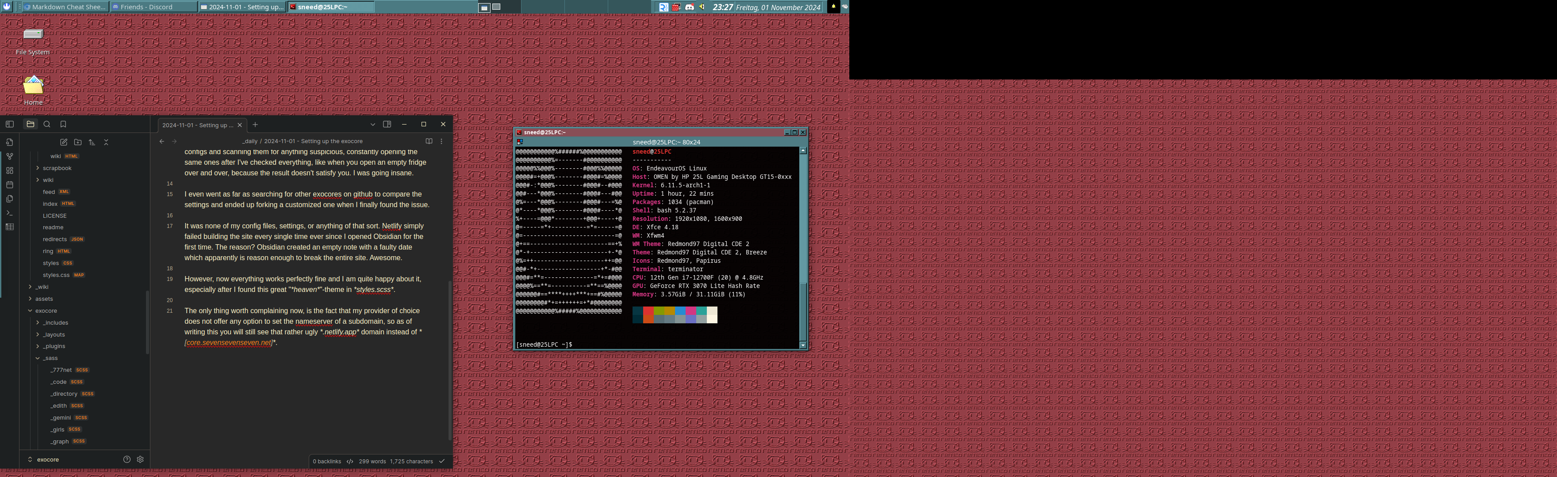Collapse all folders in the file explorer

pos(106,142)
